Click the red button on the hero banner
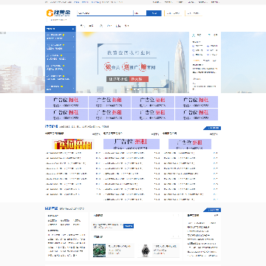Screen dimensions: 266x266 pos(139,79)
